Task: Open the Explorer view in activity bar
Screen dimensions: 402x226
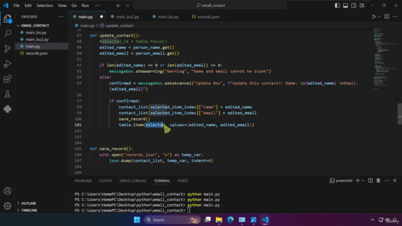Action: pyautogui.click(x=8, y=19)
